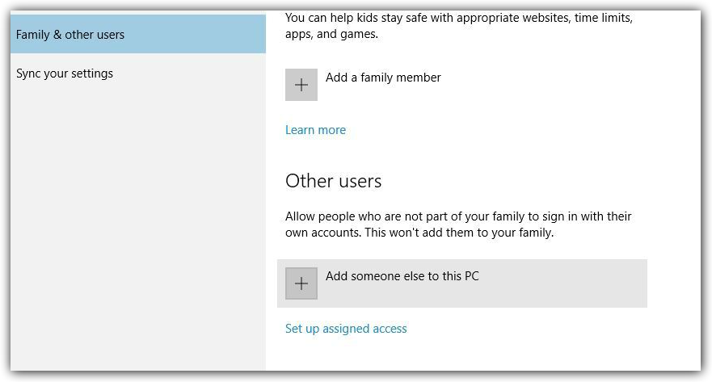Screen dimensions: 712x382
Task: Click blank sidebar area below Sync your settings
Action: coord(138,227)
